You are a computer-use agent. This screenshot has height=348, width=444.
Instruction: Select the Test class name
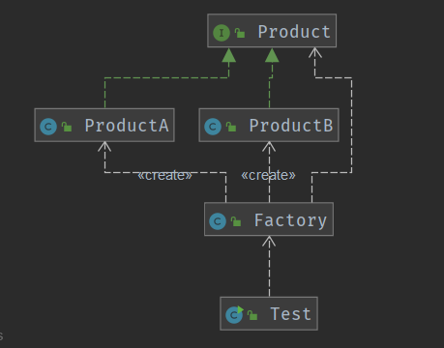(x=290, y=314)
